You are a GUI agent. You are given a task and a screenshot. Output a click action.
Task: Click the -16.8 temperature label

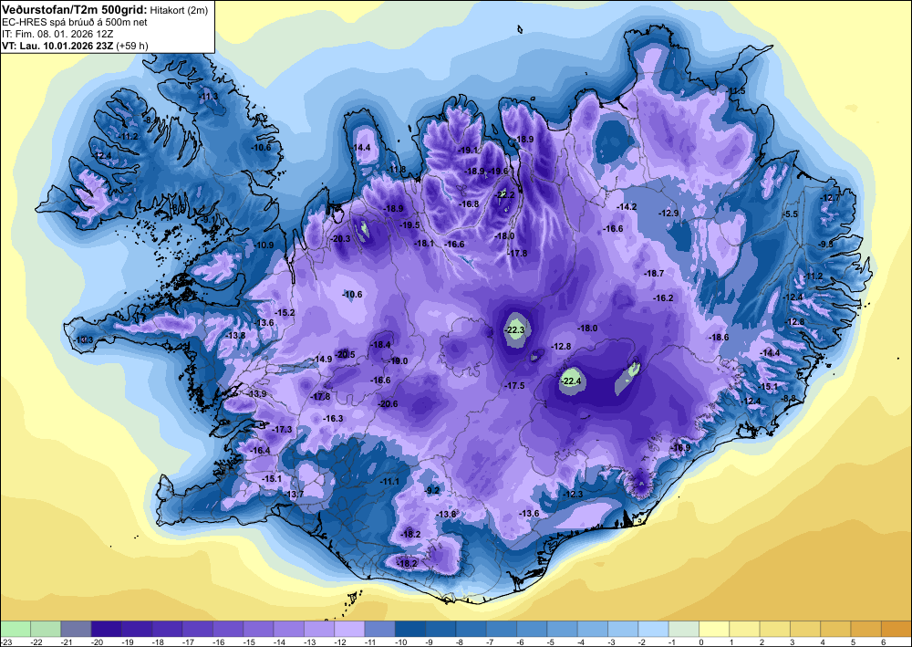pos(469,204)
